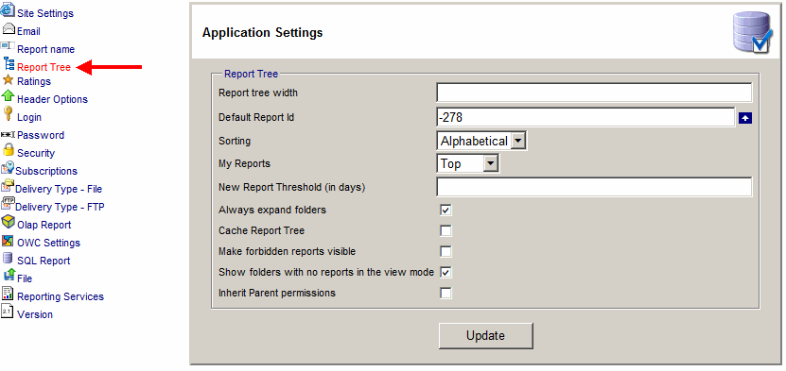
Task: Click the Olap Report cube icon
Action: (x=9, y=222)
